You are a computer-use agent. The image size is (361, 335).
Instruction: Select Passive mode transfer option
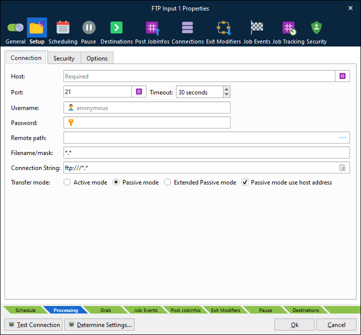(116, 182)
